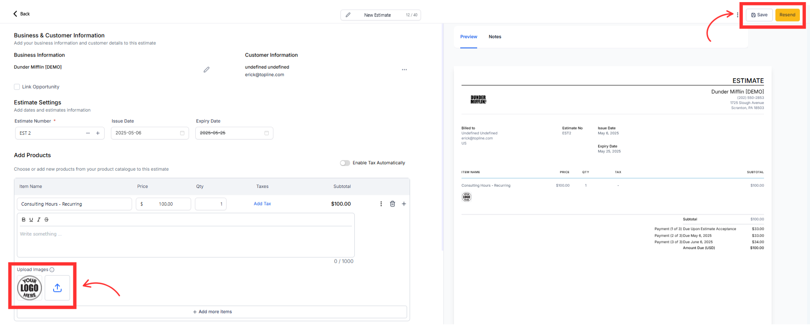Click the item description text area

186,241
